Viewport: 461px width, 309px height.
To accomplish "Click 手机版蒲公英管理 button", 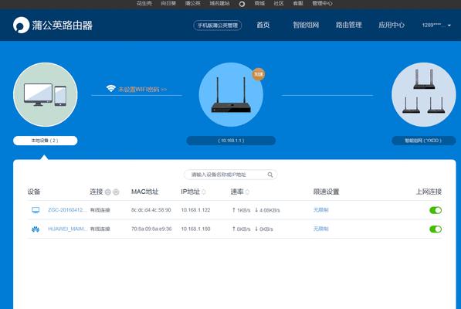I will click(218, 25).
